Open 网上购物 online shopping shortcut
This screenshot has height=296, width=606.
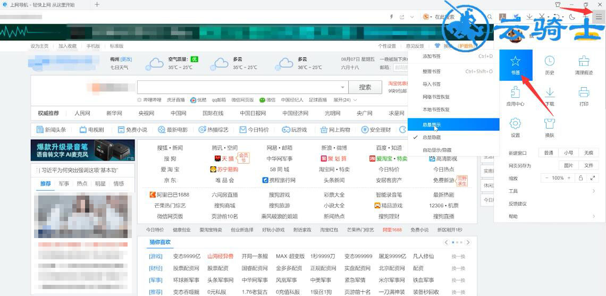(x=335, y=130)
